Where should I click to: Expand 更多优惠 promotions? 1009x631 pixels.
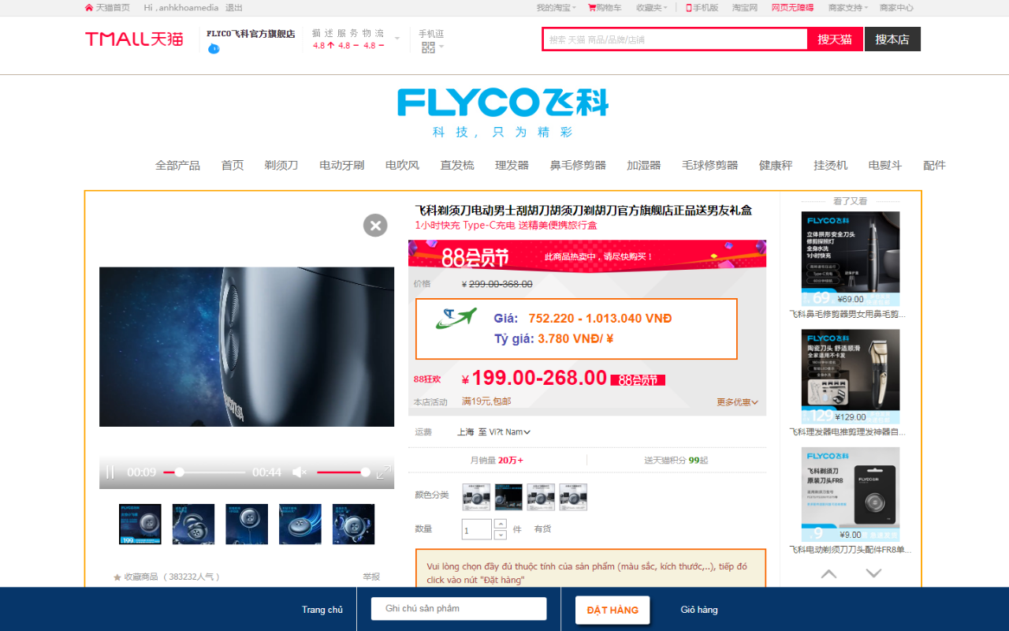click(x=737, y=402)
